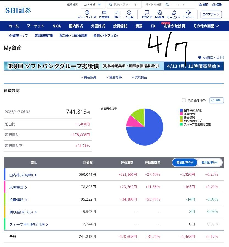The height and width of the screenshot is (247, 229).
Task: Click the blue 国内株式(現物) legend swatch
Action: (x=181, y=110)
